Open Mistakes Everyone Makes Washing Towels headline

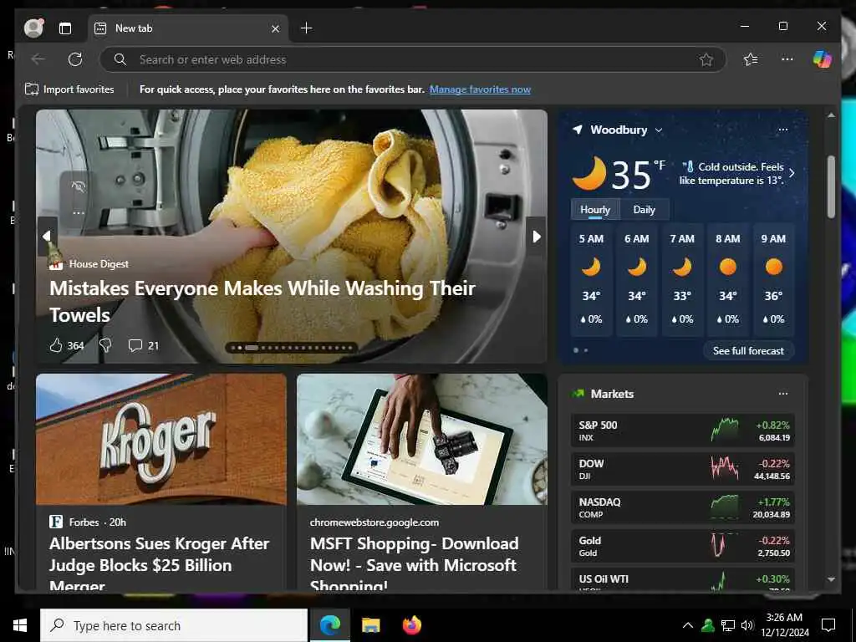click(262, 301)
